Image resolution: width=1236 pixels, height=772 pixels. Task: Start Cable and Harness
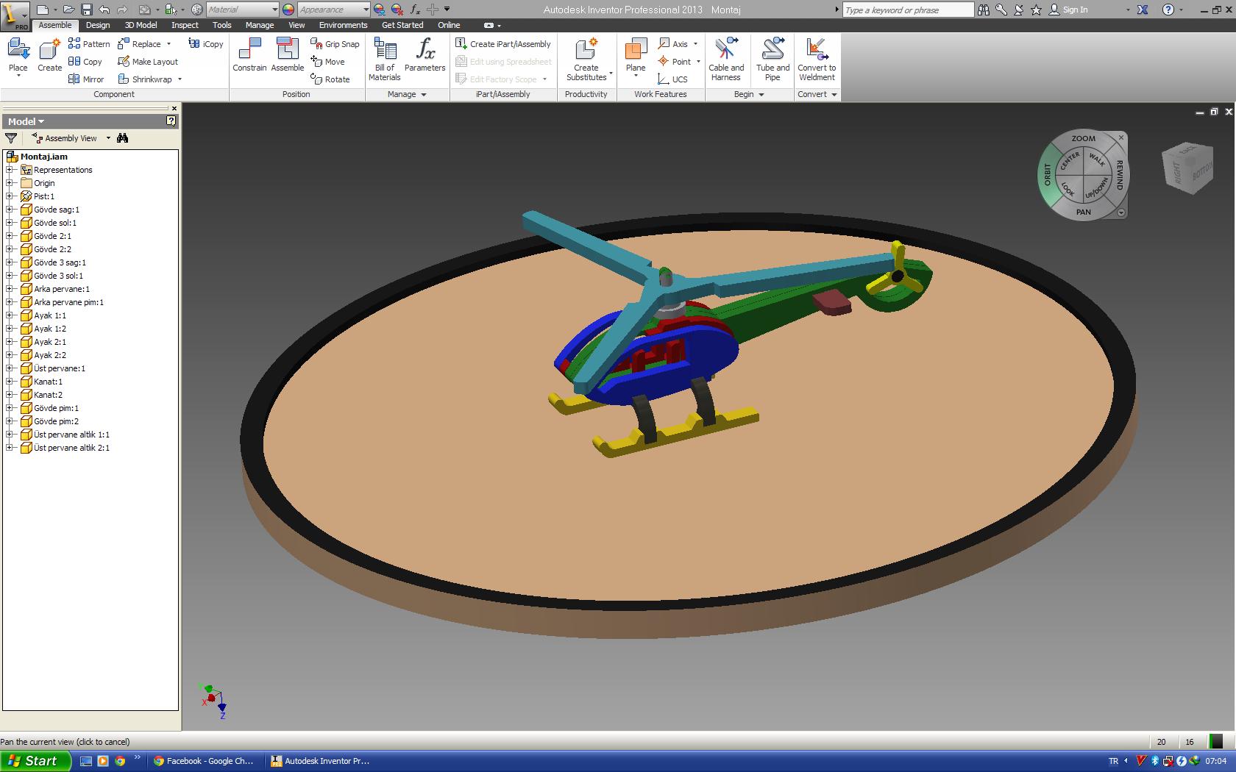pyautogui.click(x=726, y=59)
